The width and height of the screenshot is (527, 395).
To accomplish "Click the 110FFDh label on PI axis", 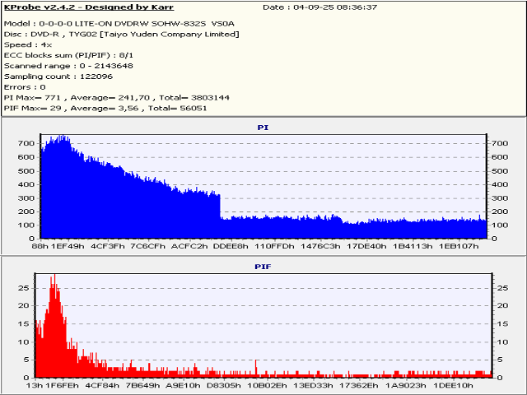I will [274, 246].
